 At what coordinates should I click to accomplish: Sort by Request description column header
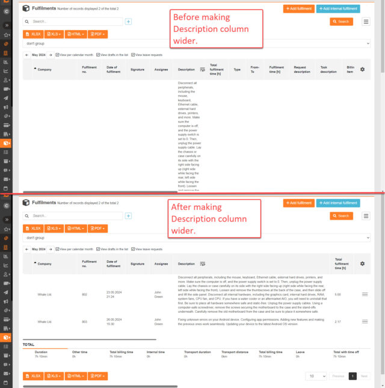pyautogui.click(x=302, y=70)
